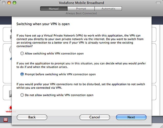Close the window with the red button
Image resolution: width=163 pixels, height=128 pixels.
[4, 3]
